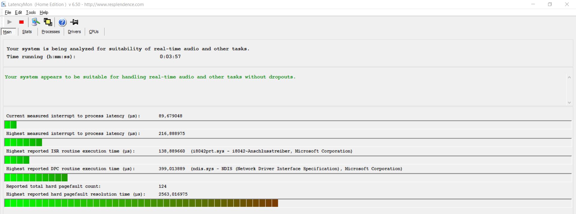Select the time running value 0:03:57
Screen dimensions: 576x214
click(x=170, y=56)
